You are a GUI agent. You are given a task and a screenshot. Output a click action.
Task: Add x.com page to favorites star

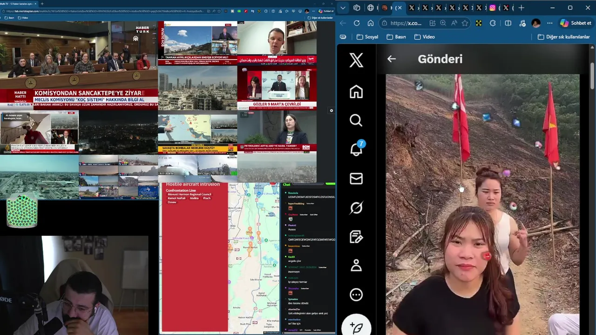465,23
